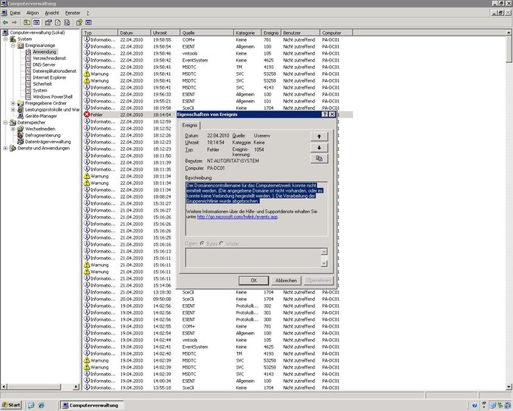Sort by the Kategorie column header

(247, 33)
